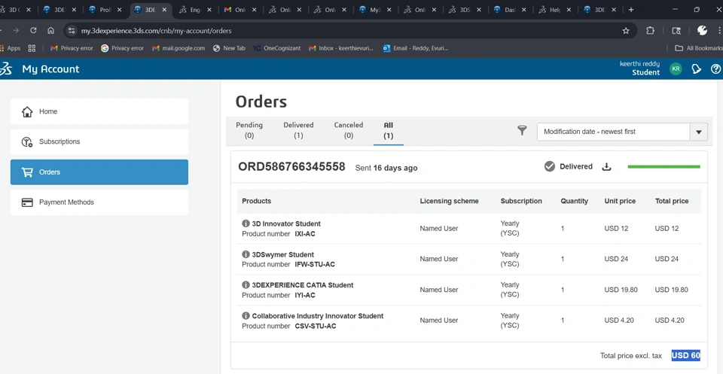This screenshot has height=374, width=723.
Task: Open the Inbox - keerthievuri bookmark
Action: (341, 48)
